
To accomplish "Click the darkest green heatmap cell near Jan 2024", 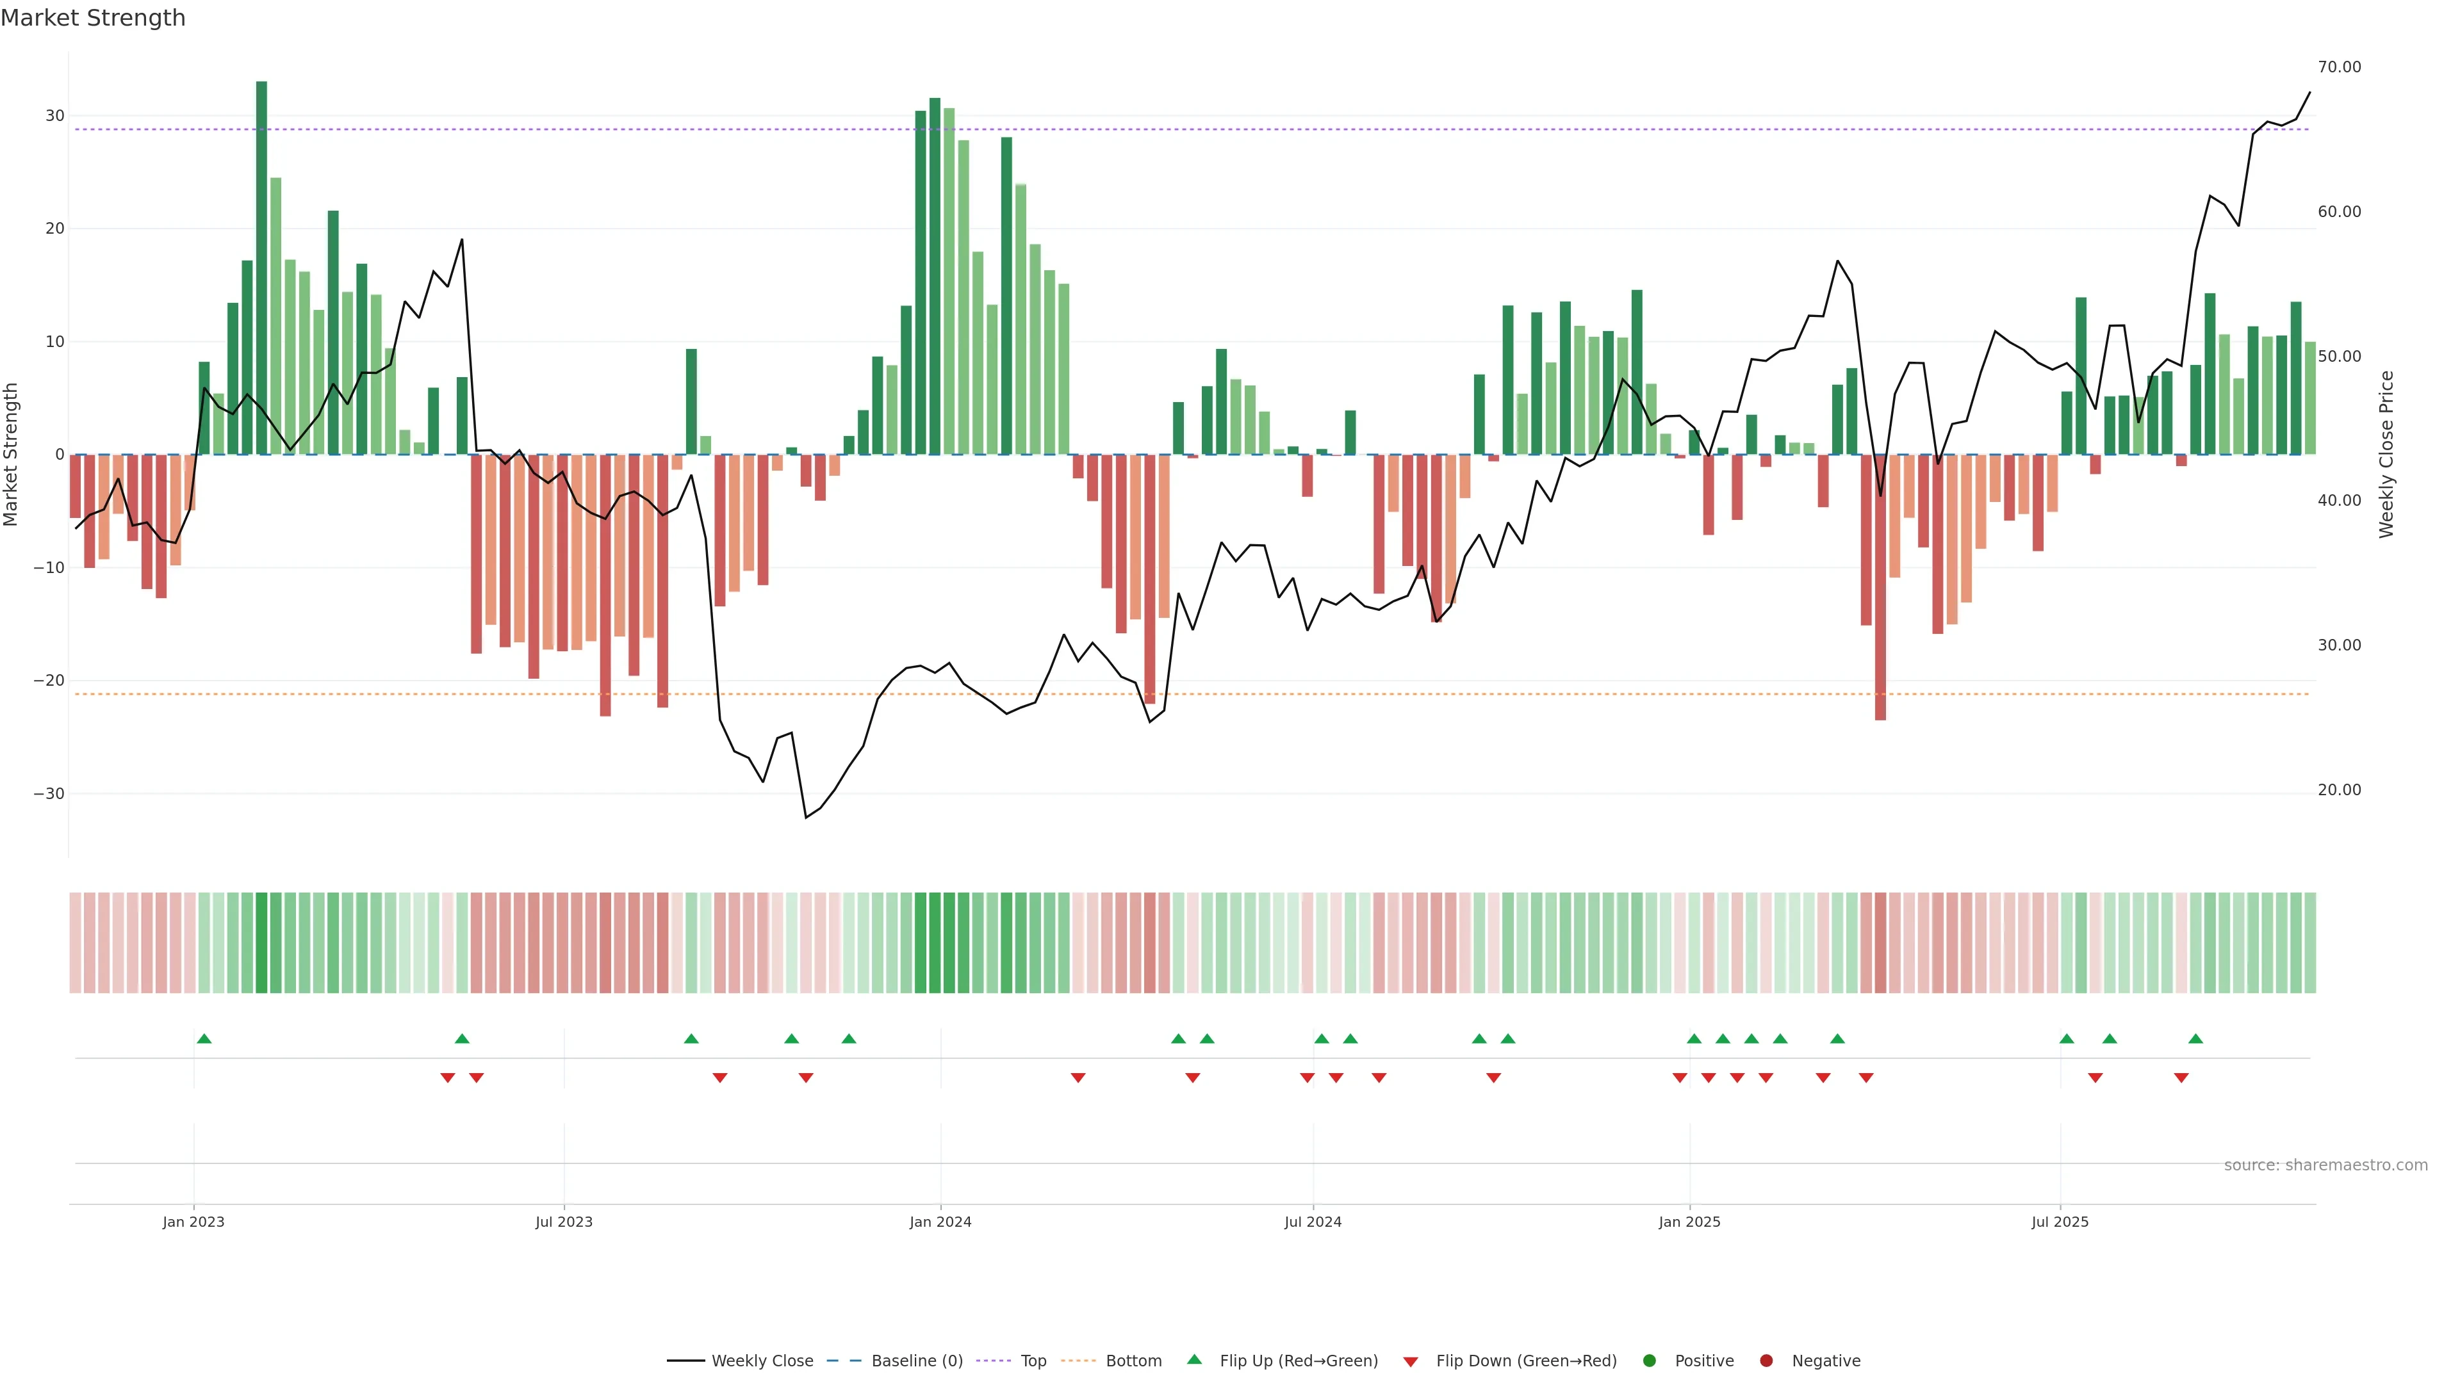I will pos(935,942).
